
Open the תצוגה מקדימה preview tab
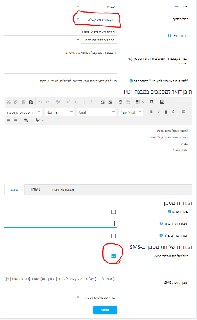pyautogui.click(x=63, y=189)
